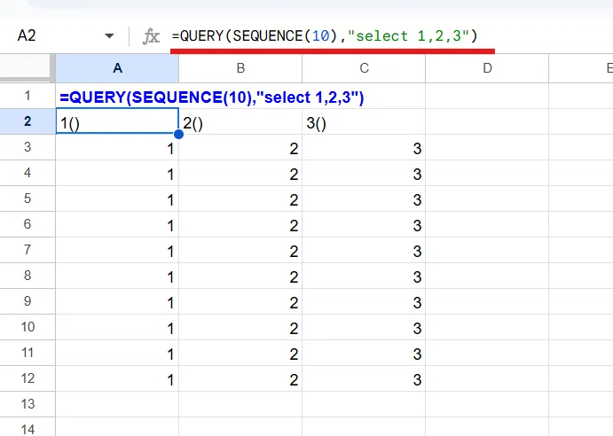Click cell C10 with value 3
The width and height of the screenshot is (613, 436).
(364, 327)
